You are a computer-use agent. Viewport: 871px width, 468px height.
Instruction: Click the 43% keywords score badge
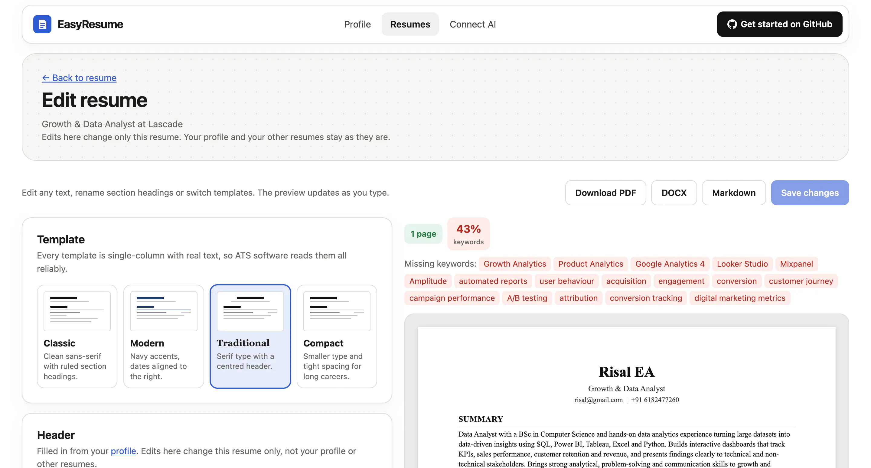468,233
